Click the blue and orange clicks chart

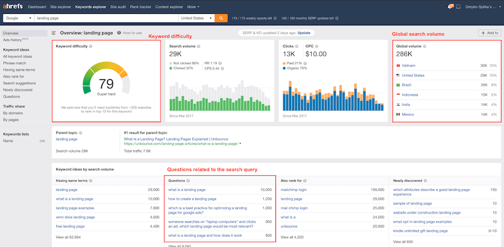coord(333,96)
